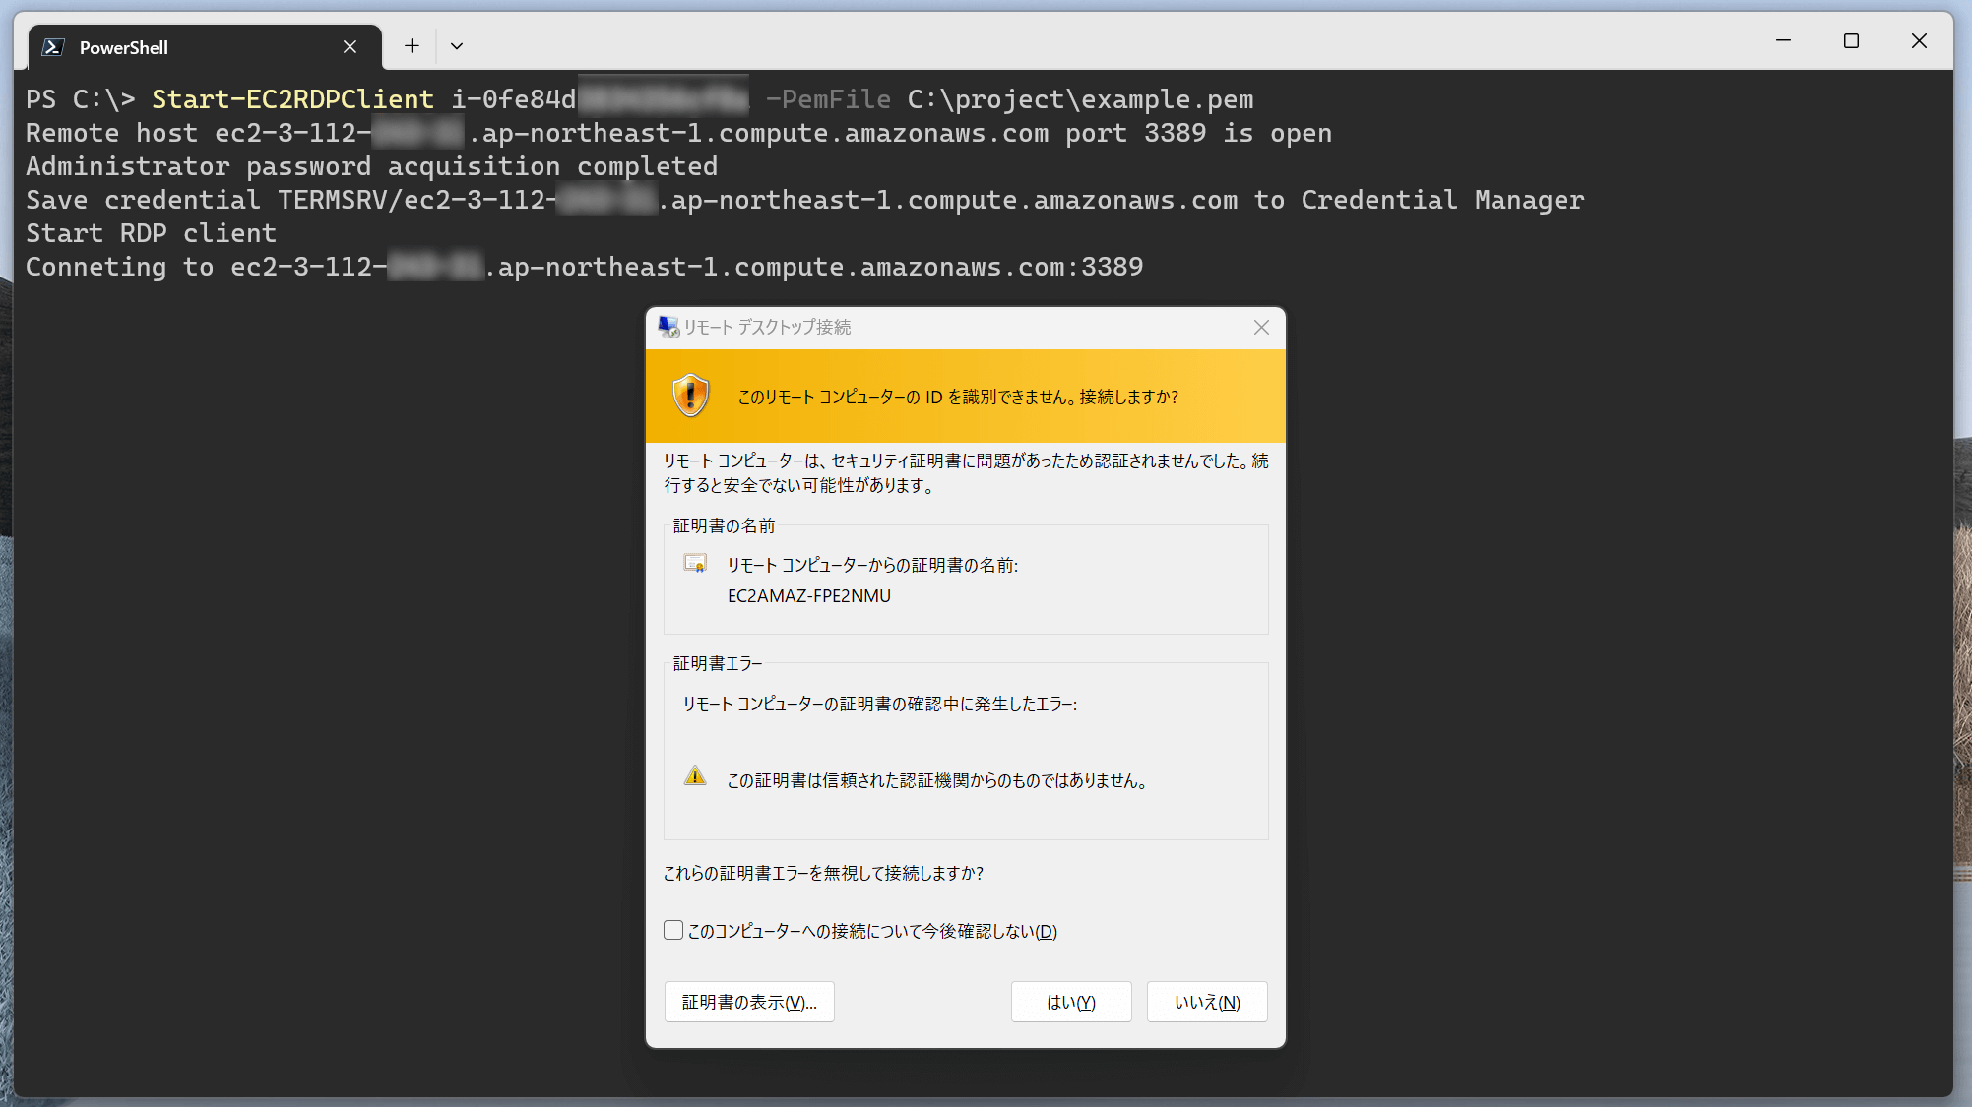Click the Remote Desktop Connection title icon
Image resolution: width=1972 pixels, height=1107 pixels.
(668, 328)
